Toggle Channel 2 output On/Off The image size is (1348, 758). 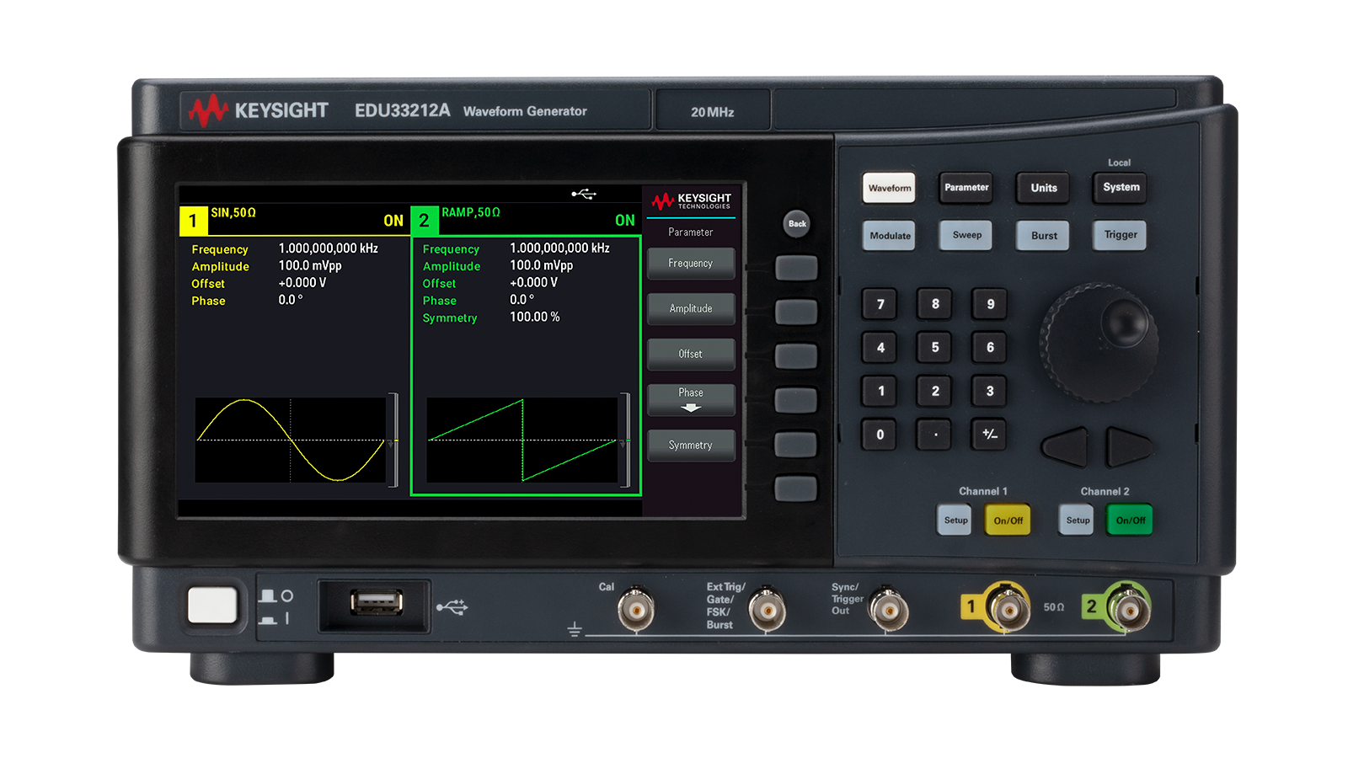pyautogui.click(x=1129, y=520)
